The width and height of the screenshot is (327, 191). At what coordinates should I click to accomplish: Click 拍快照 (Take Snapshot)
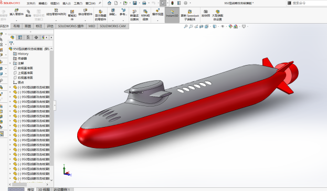[x=206, y=13]
